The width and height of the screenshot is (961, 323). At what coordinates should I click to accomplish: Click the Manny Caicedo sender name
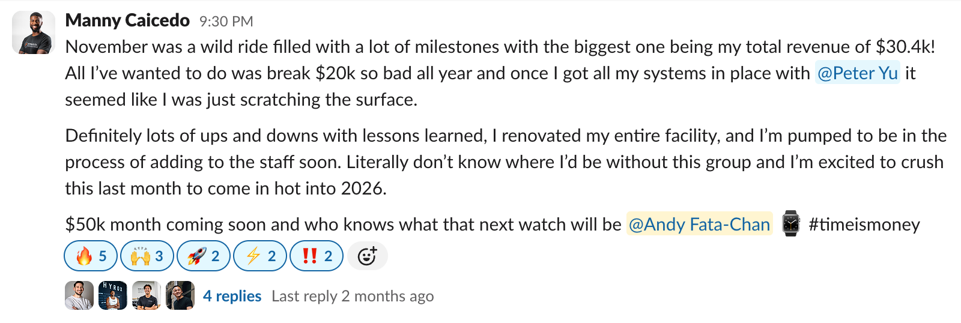tap(127, 20)
